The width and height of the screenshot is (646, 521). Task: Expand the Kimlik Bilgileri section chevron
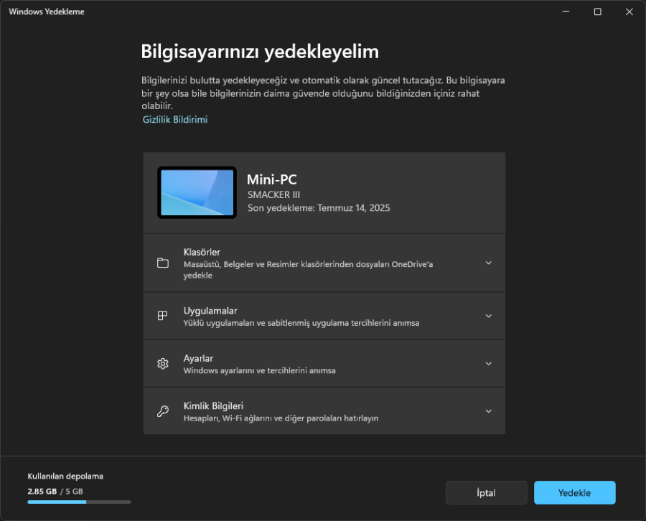489,410
